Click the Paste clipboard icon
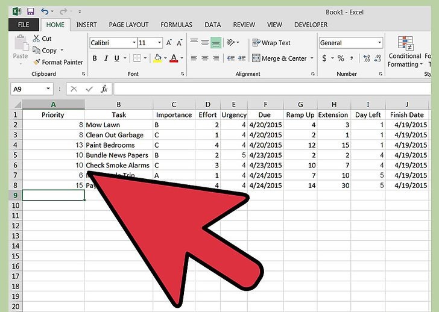 21,43
